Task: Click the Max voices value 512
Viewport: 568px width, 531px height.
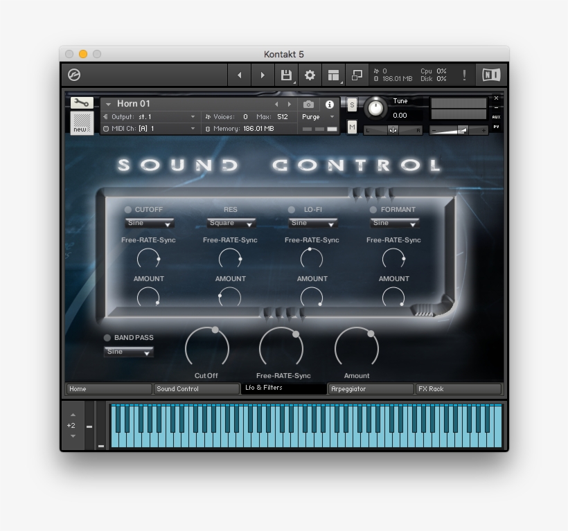Action: tap(283, 117)
